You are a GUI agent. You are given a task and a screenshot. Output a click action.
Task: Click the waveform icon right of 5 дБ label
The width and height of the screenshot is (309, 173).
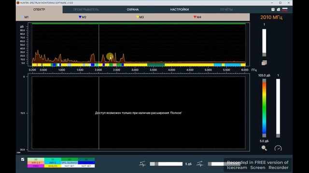pyautogui.click(x=200, y=164)
